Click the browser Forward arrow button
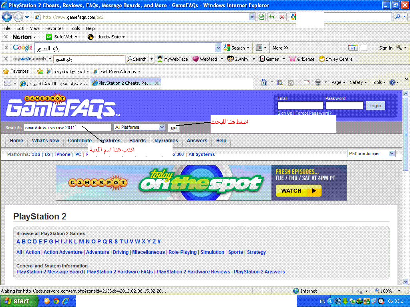 (x=18, y=17)
